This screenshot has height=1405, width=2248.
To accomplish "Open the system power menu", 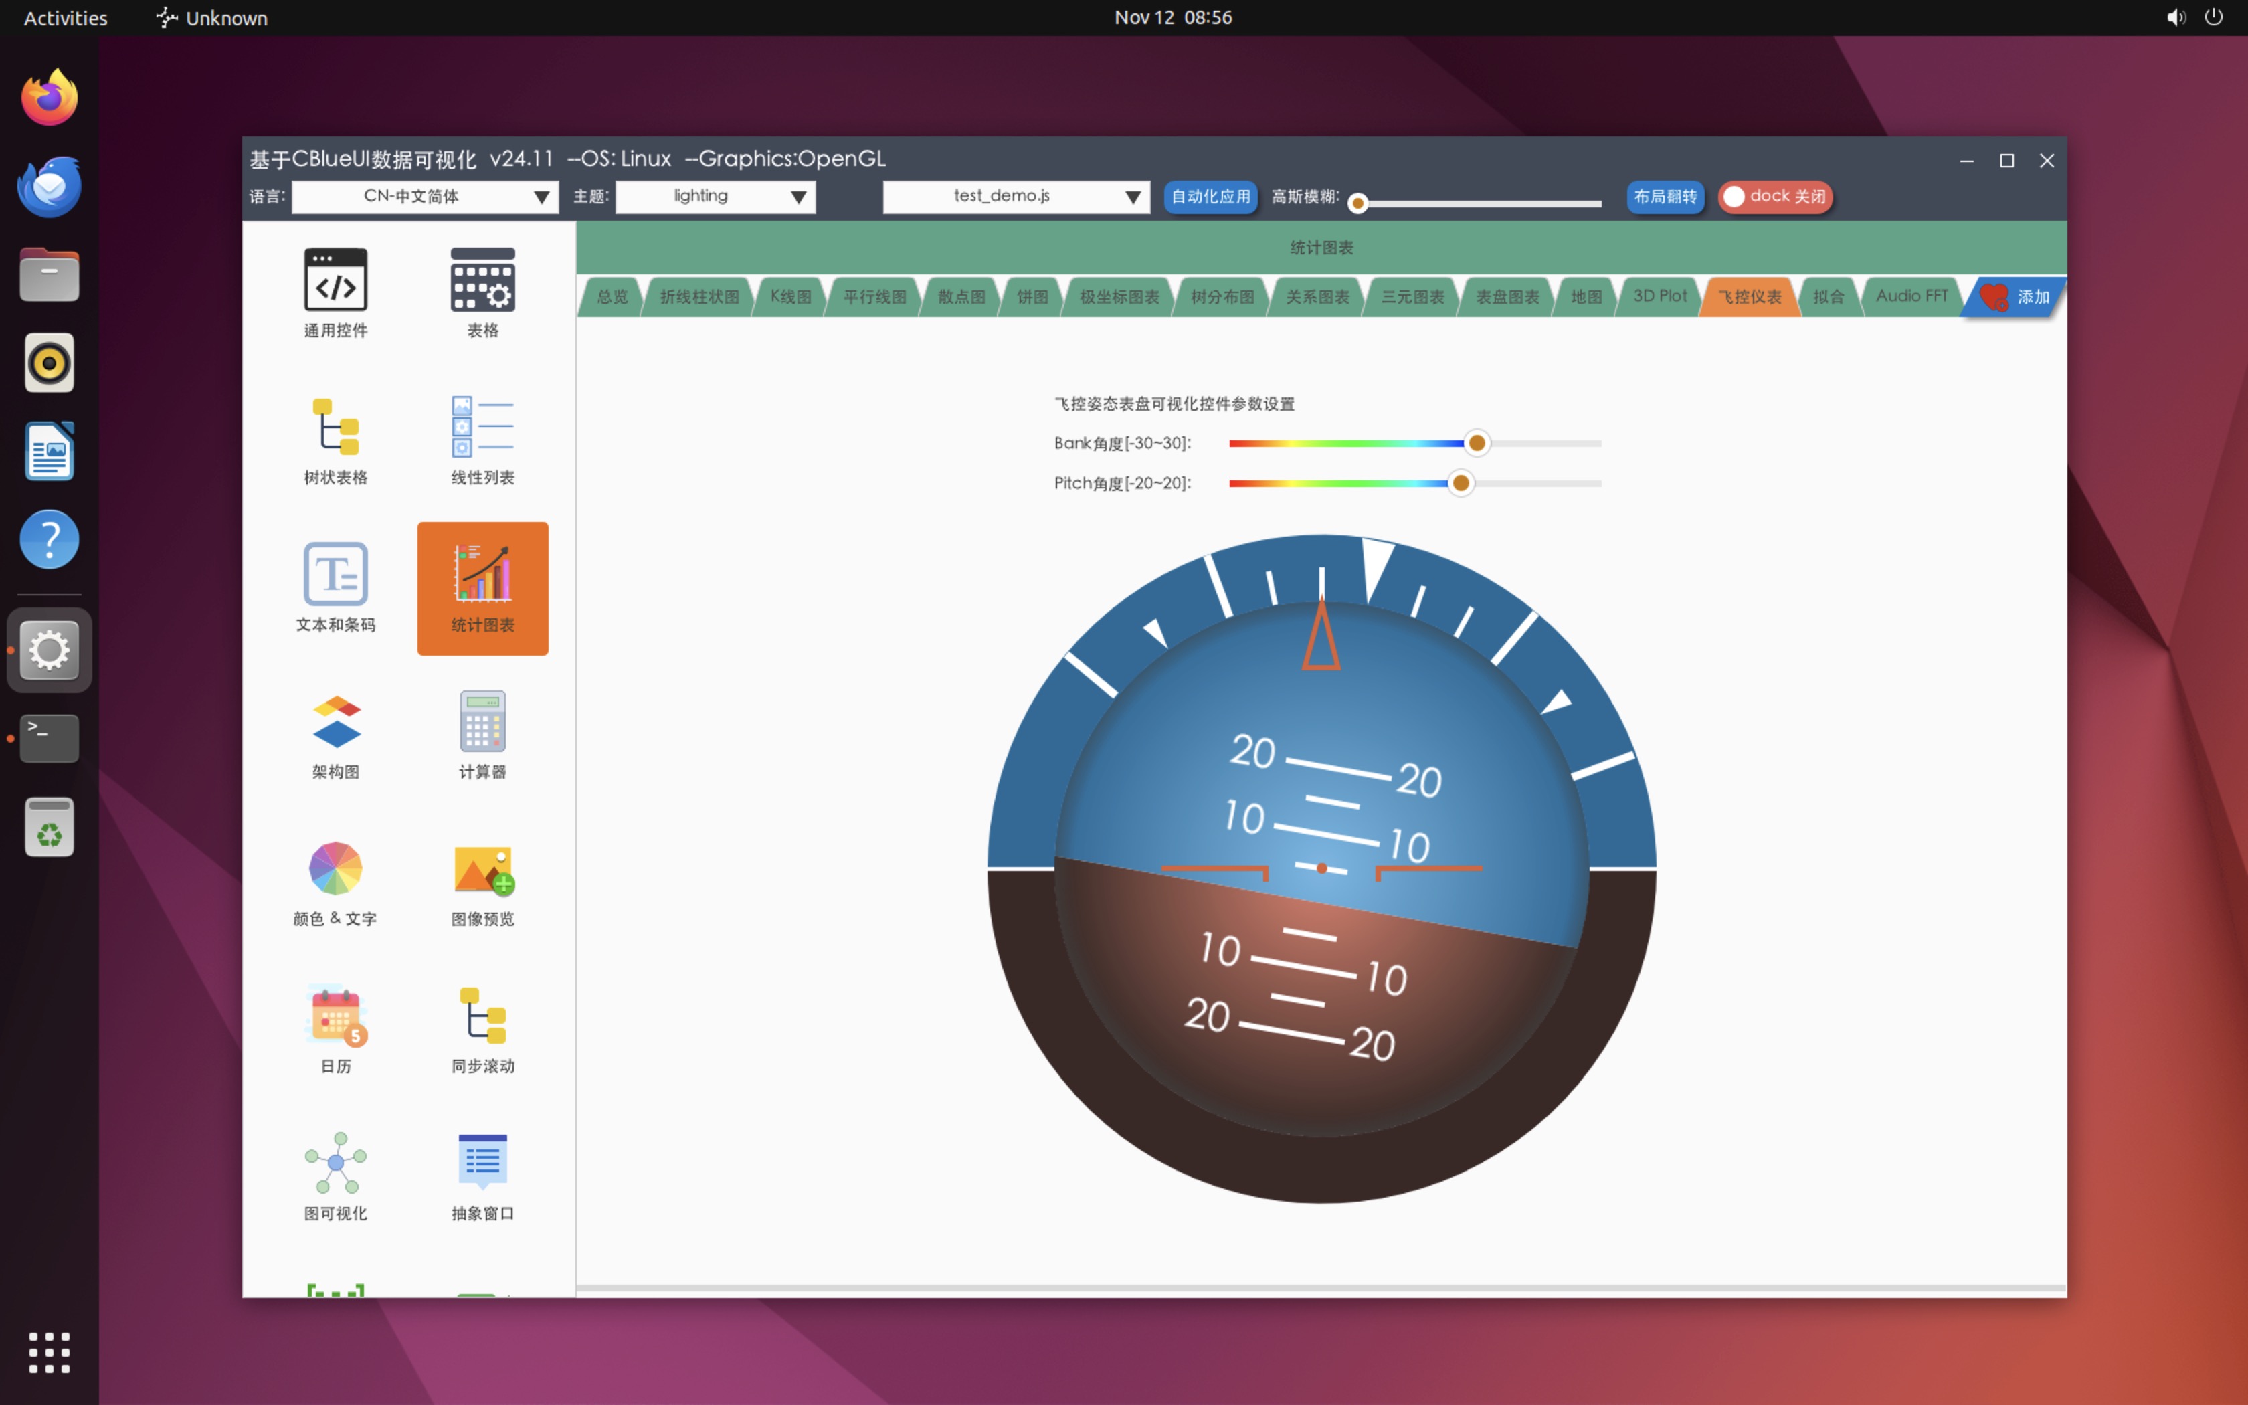I will coord(2214,17).
